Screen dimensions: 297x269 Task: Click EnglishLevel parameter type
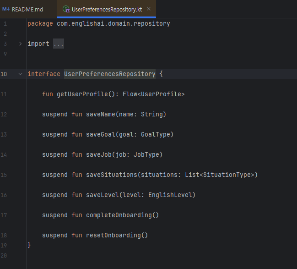(170, 195)
